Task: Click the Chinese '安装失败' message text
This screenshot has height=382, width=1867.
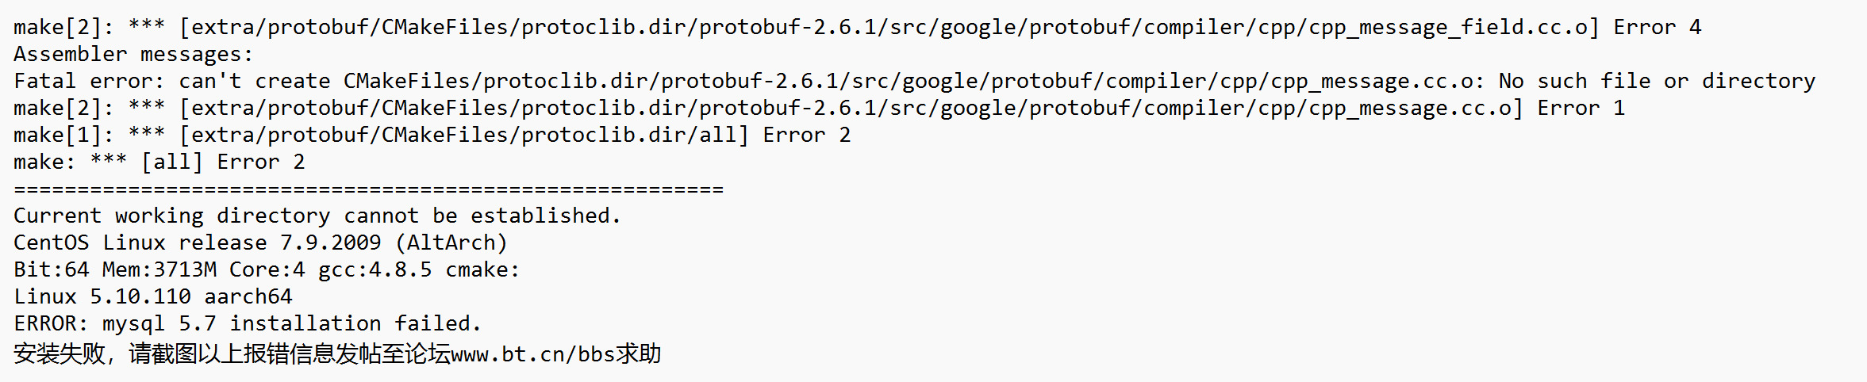Action: 60,353
